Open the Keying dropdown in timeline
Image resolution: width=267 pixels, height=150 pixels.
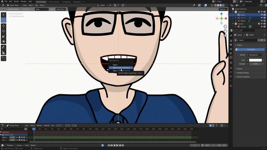(20, 145)
